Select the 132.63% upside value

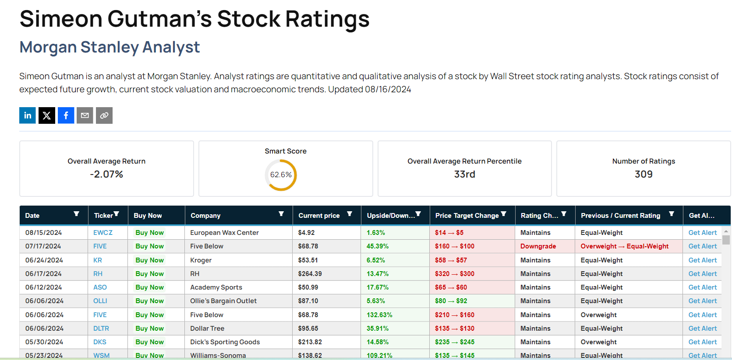(379, 315)
